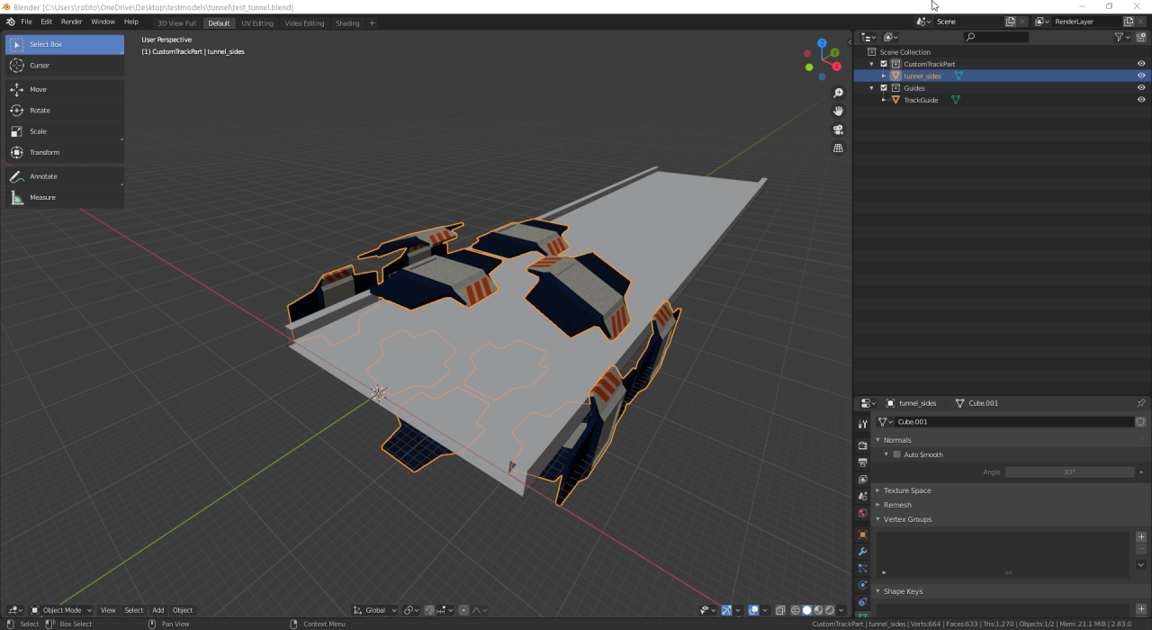Switch perspective/orthographic using the grid icon
This screenshot has height=630, width=1152.
coord(838,148)
